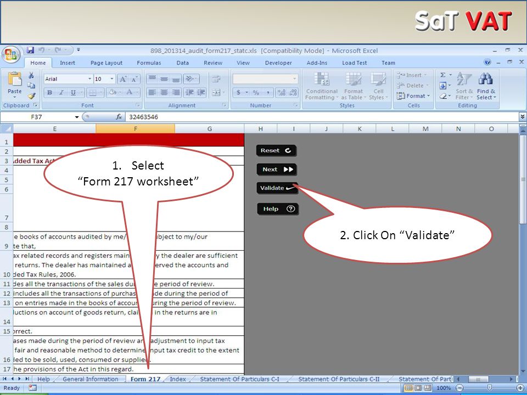This screenshot has height=395, width=527.
Task: Click the Page Layout view icon in status bar
Action: tap(418, 388)
